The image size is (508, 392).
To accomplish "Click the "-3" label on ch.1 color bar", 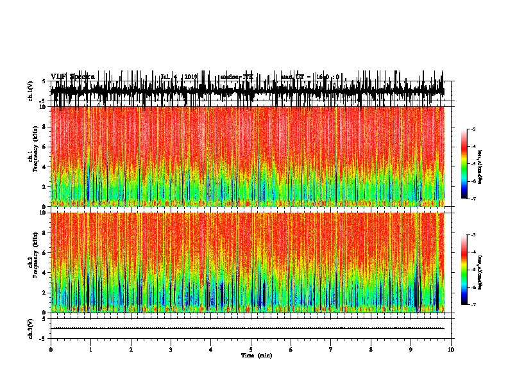I will pyautogui.click(x=473, y=129).
